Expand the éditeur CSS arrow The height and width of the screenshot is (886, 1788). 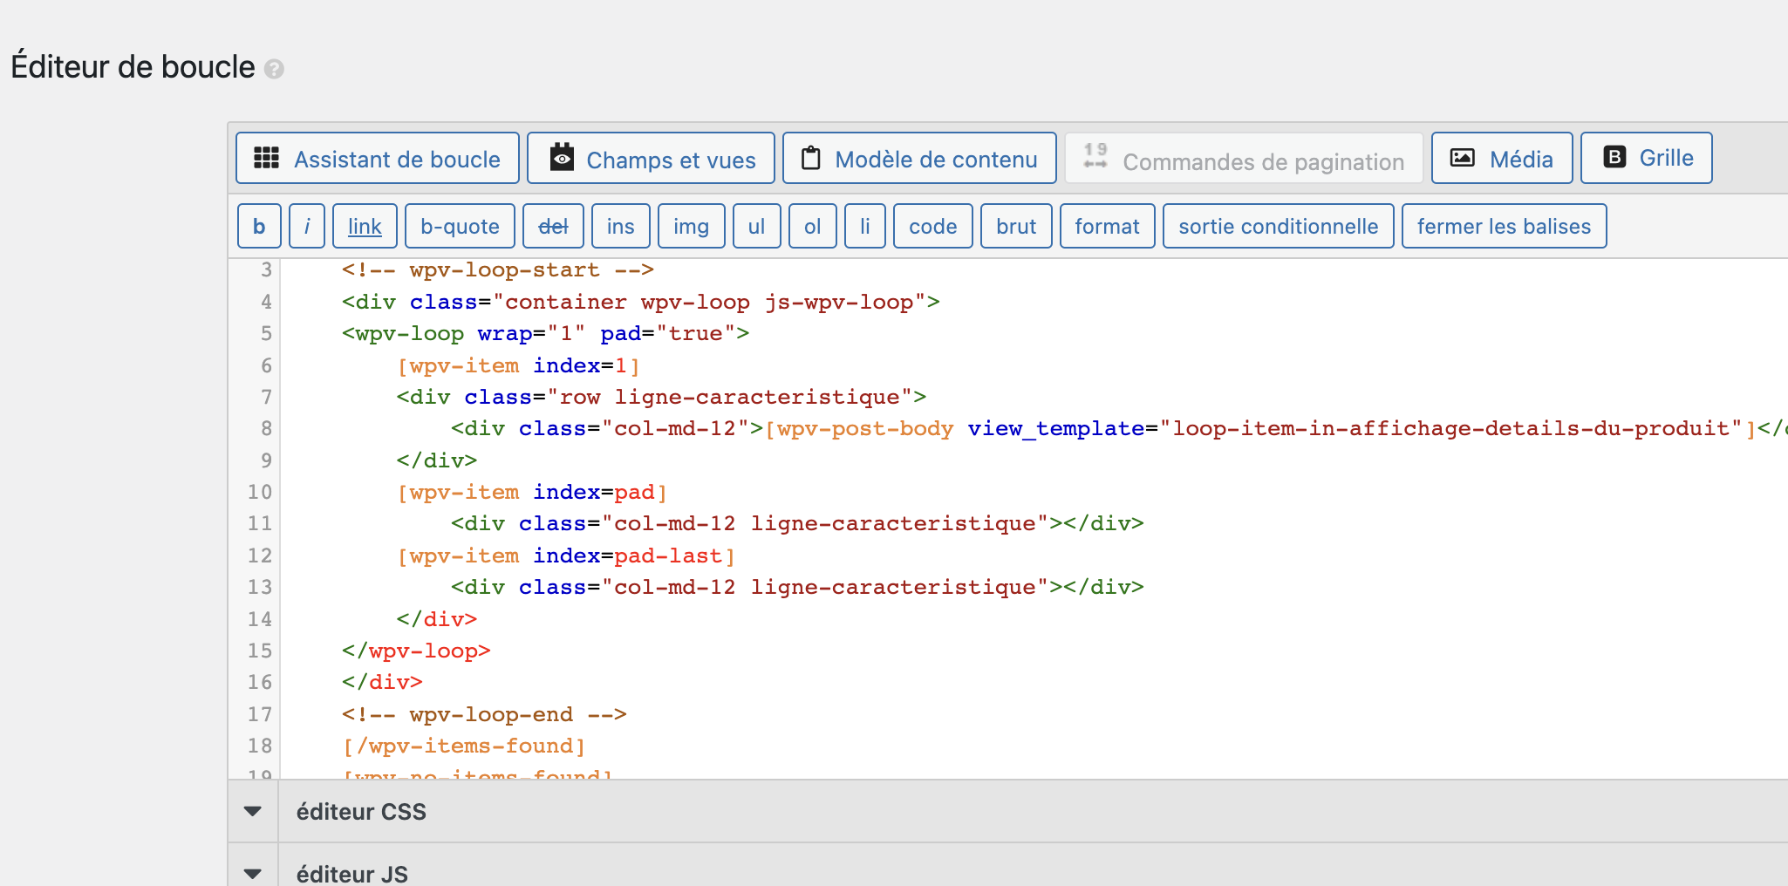[253, 811]
